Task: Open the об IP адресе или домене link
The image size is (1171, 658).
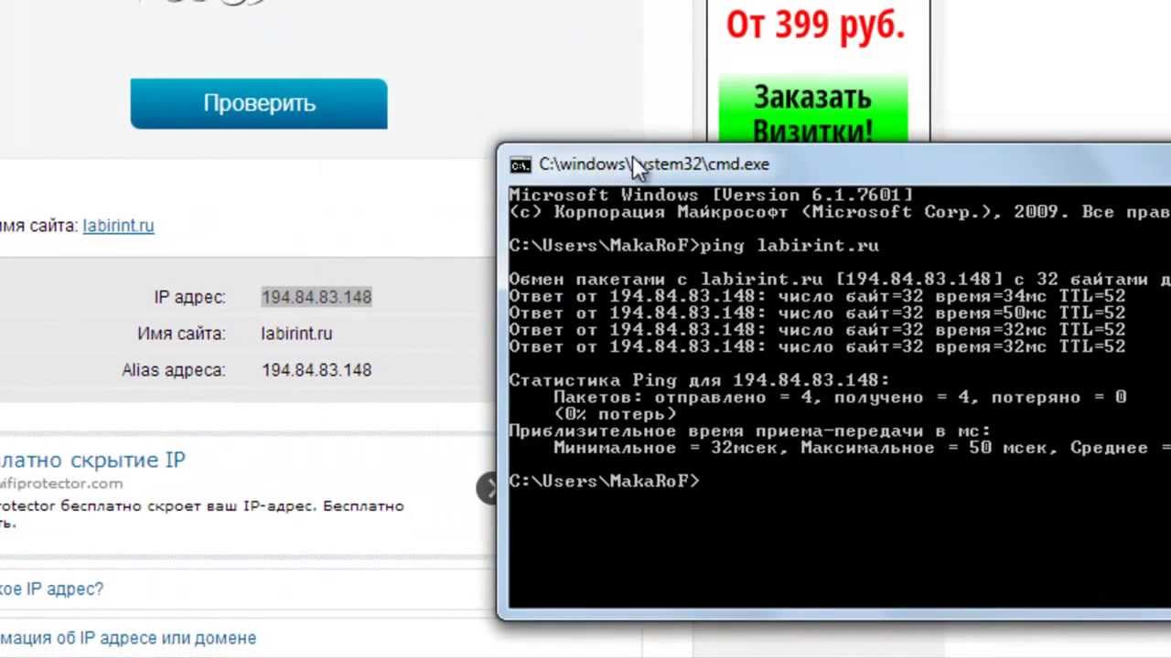Action: pyautogui.click(x=128, y=638)
